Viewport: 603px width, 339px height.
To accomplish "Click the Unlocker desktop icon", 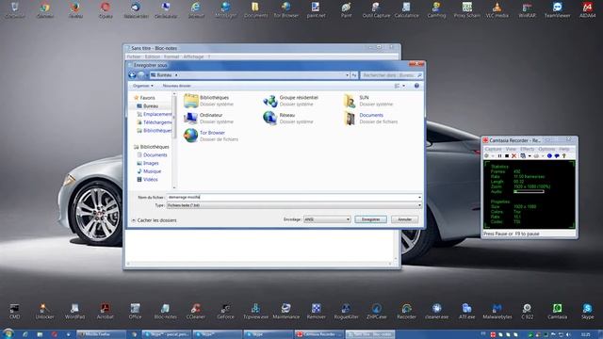I will pos(44,312).
